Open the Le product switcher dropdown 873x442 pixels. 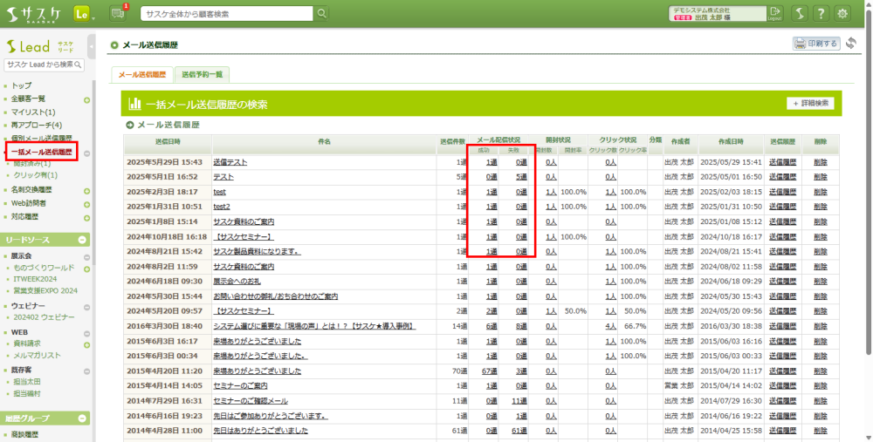pyautogui.click(x=85, y=14)
